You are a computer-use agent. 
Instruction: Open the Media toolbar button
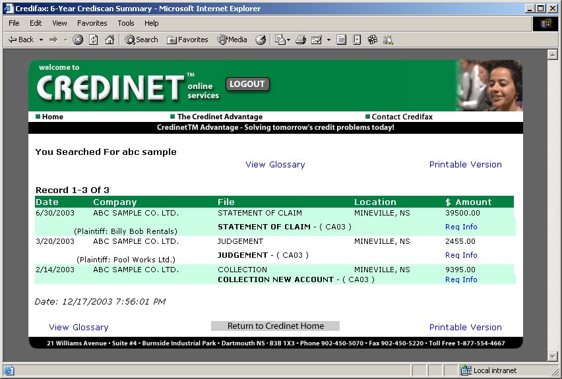point(232,40)
